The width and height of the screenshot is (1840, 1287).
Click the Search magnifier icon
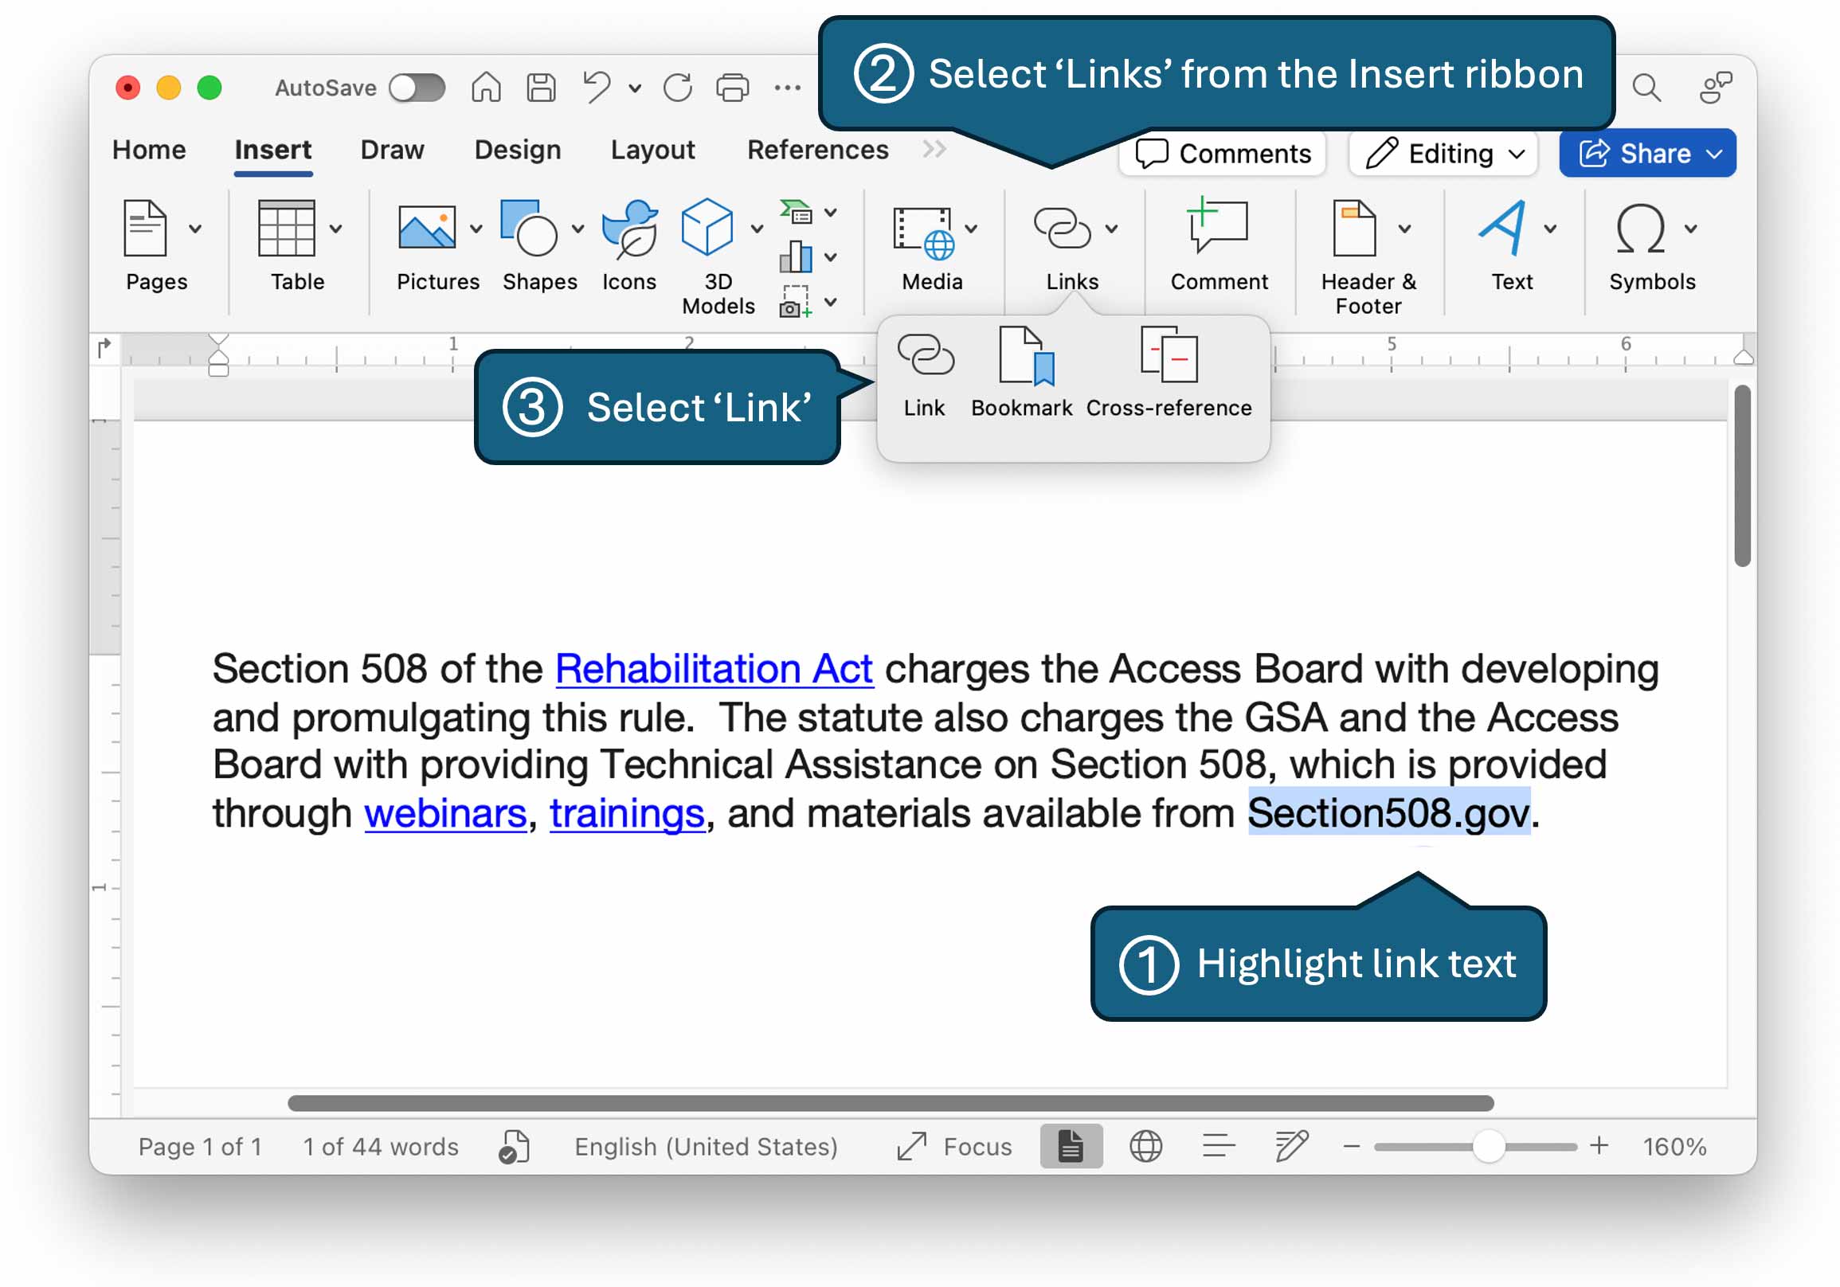point(1647,88)
